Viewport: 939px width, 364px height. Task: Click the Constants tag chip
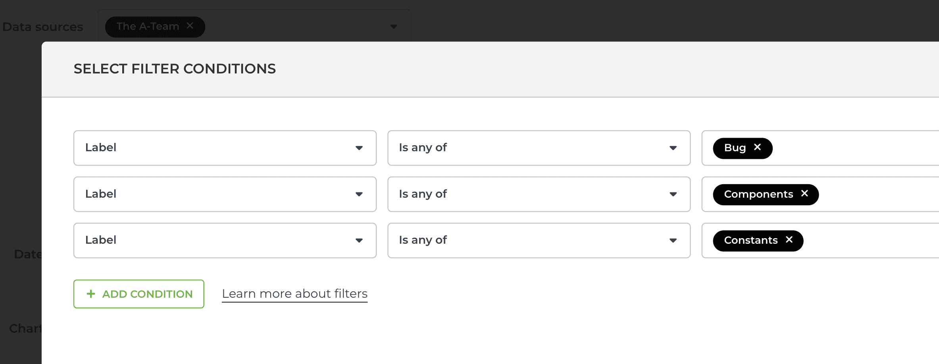click(x=750, y=241)
